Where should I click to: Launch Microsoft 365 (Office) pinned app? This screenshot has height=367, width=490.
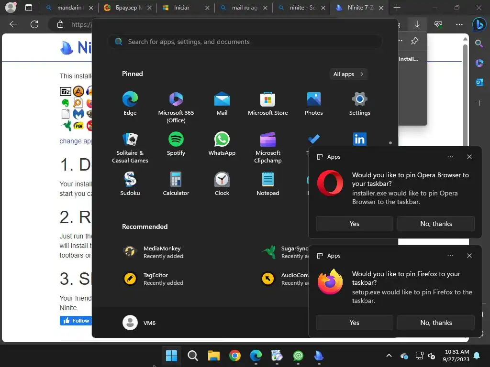pos(176,108)
